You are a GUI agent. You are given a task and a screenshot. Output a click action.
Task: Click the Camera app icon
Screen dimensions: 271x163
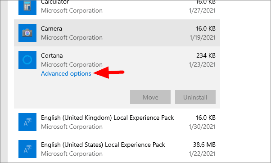point(27,33)
